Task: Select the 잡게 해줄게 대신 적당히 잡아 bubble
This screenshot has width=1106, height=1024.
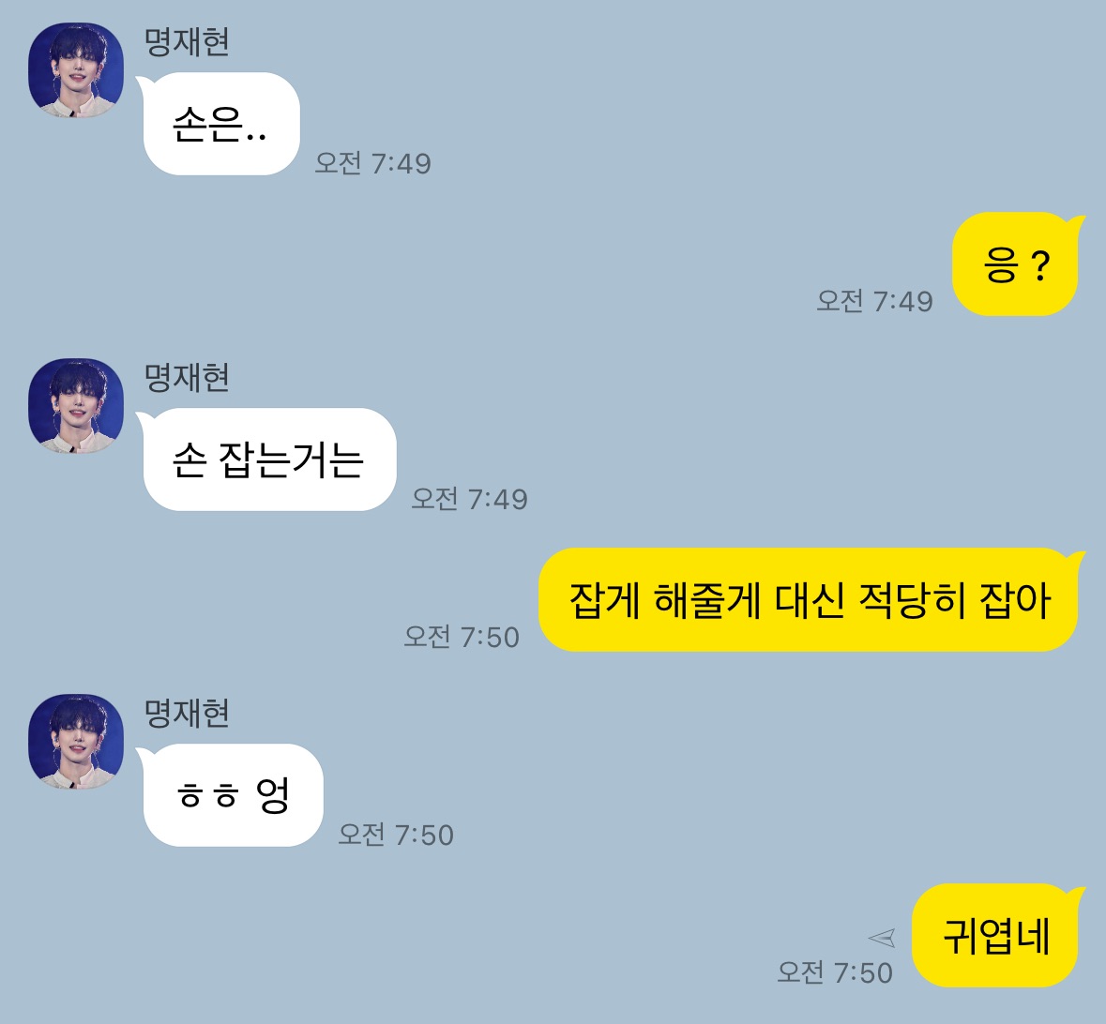Action: [x=811, y=599]
